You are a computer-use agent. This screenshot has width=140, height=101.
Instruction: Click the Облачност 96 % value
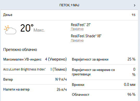pyautogui.click(x=131, y=94)
